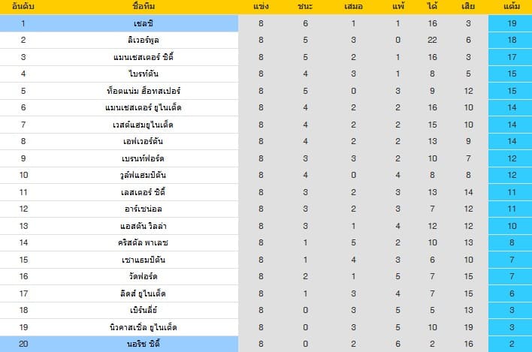
Task: Select the นอริช ซิตี้ bottom row
Action: (x=143, y=344)
